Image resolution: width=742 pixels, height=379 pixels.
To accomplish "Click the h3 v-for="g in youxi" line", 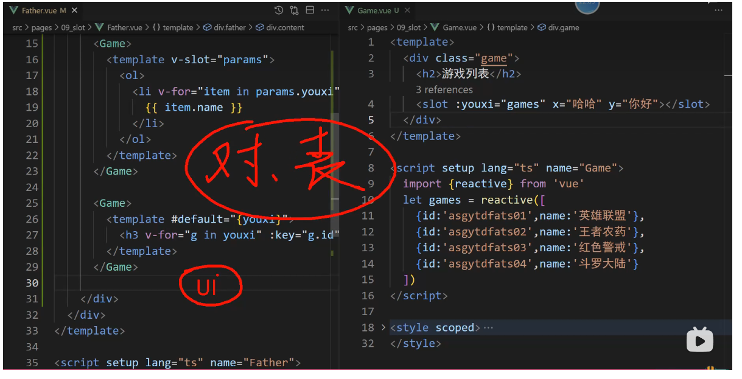I will point(229,235).
